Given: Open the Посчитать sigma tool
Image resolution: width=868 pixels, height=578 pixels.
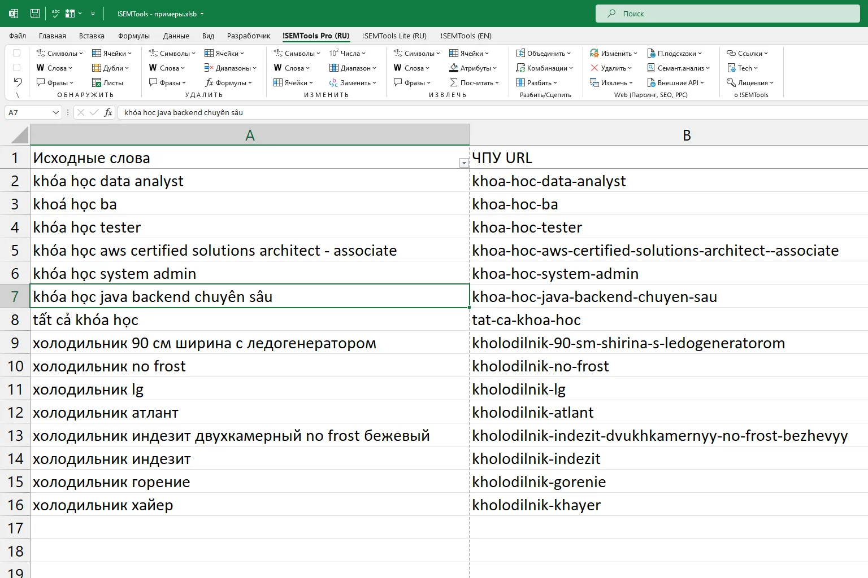Looking at the screenshot, I should (474, 82).
